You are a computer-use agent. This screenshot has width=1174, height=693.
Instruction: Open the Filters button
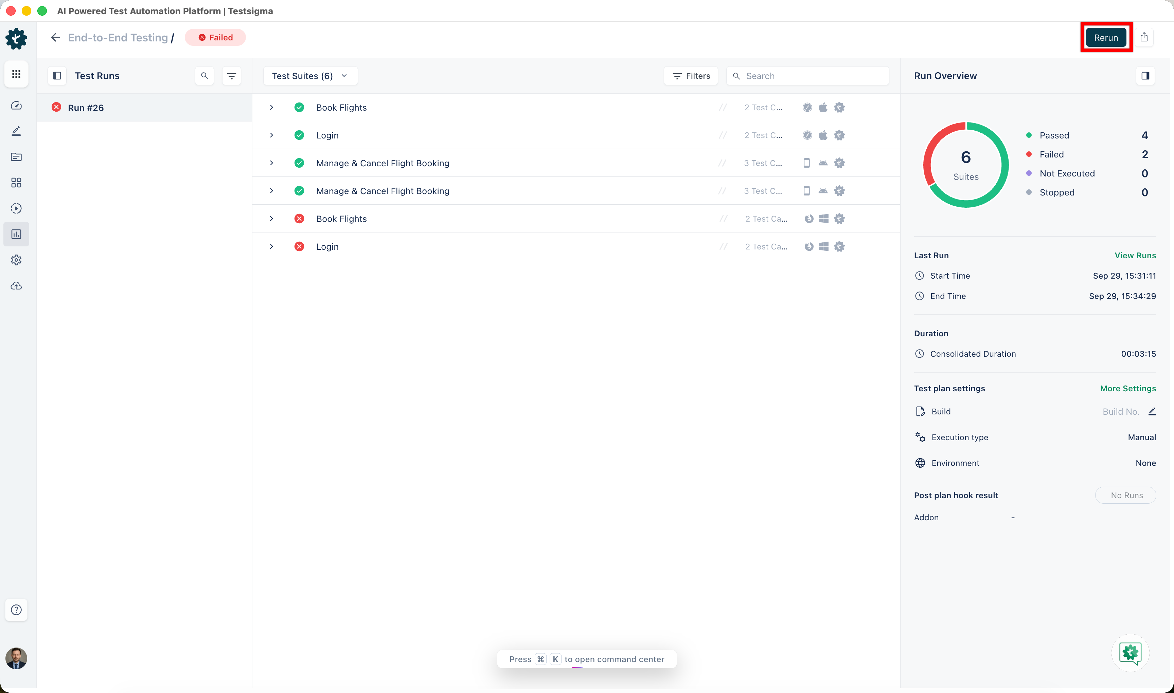[x=691, y=76]
